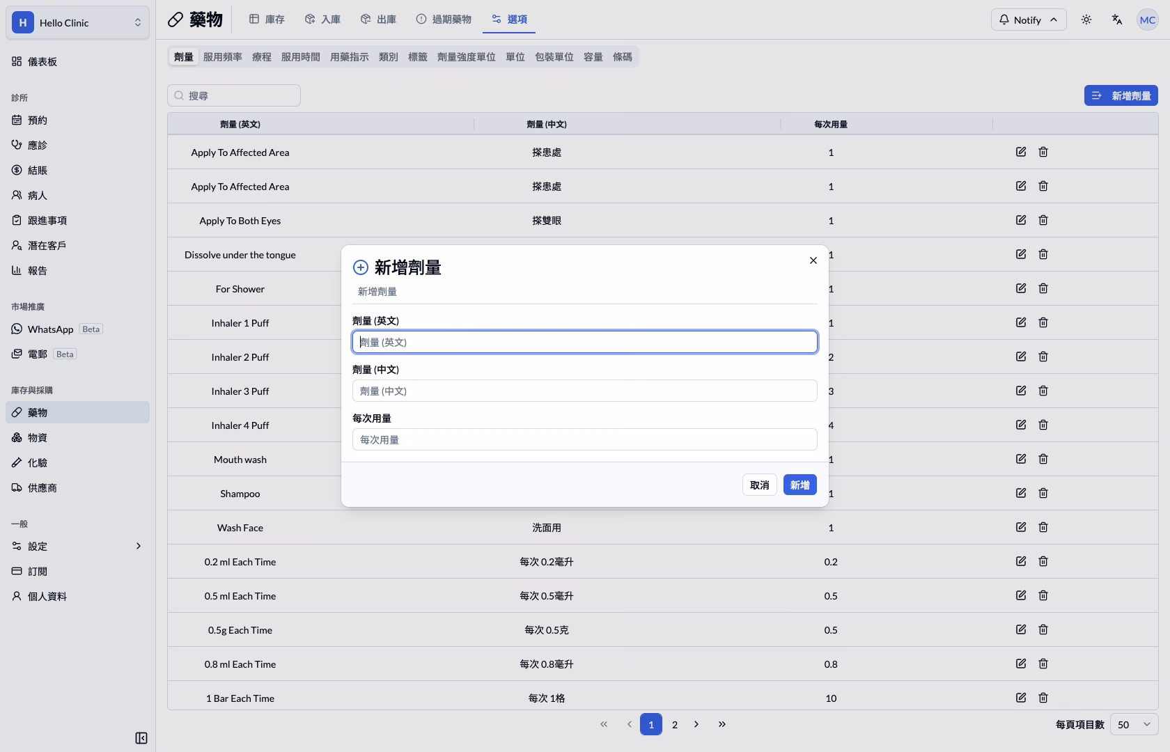The height and width of the screenshot is (752, 1170).
Task: Go to page 2
Action: pos(675,724)
